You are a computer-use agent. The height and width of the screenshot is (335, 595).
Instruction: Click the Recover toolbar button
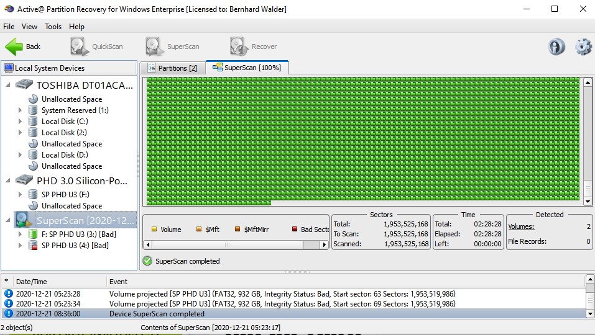pyautogui.click(x=253, y=47)
